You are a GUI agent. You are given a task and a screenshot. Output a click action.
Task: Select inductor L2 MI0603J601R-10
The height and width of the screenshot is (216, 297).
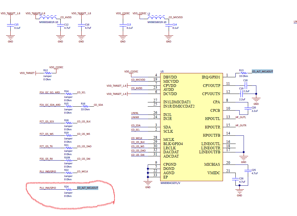coord(157,18)
